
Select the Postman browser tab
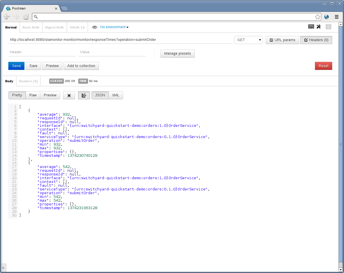(31, 9)
